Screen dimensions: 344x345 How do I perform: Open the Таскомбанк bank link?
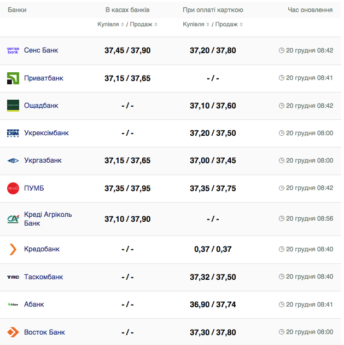(43, 277)
